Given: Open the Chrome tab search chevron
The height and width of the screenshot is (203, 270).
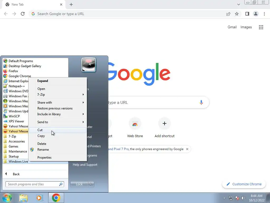Looking at the screenshot, I should [238, 4].
